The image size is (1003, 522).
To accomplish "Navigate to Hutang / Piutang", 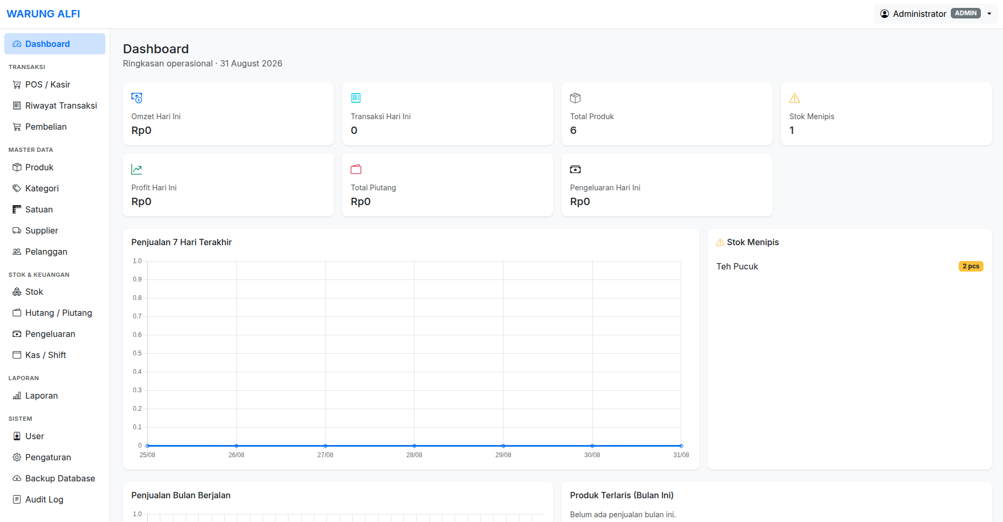I will [x=55, y=313].
